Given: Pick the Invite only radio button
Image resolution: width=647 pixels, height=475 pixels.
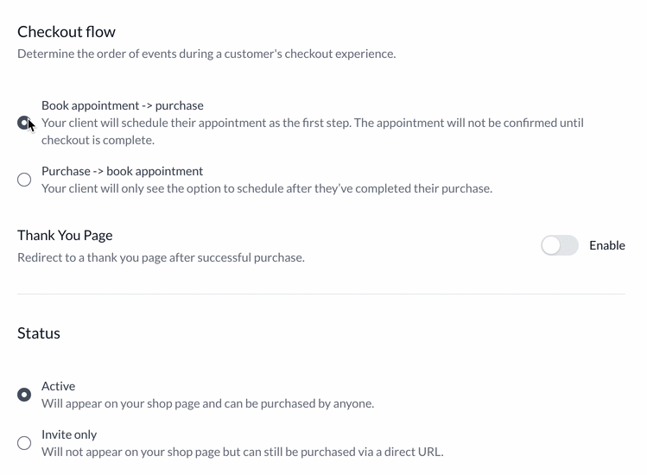Looking at the screenshot, I should [24, 443].
